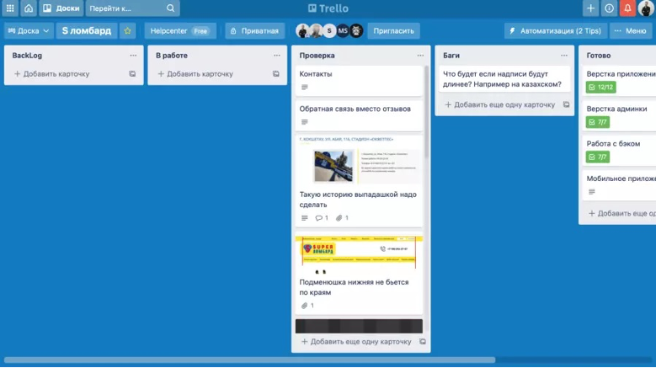The width and height of the screenshot is (656, 368).
Task: Add a card to BackLog list
Action: click(x=52, y=74)
